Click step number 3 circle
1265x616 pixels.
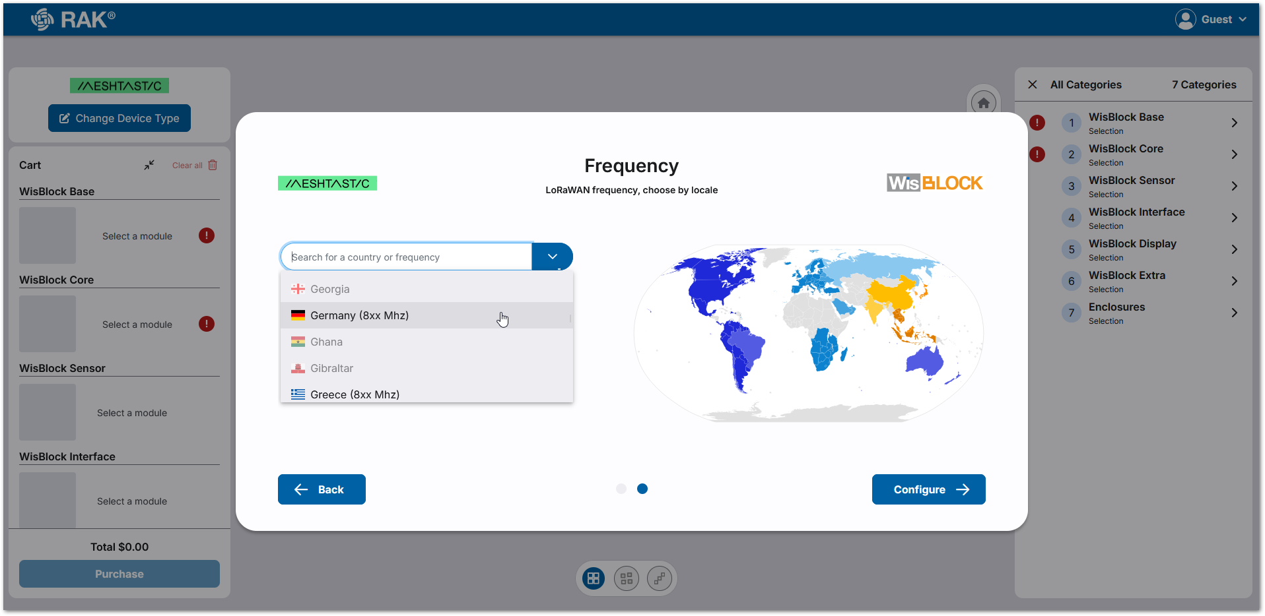1072,186
